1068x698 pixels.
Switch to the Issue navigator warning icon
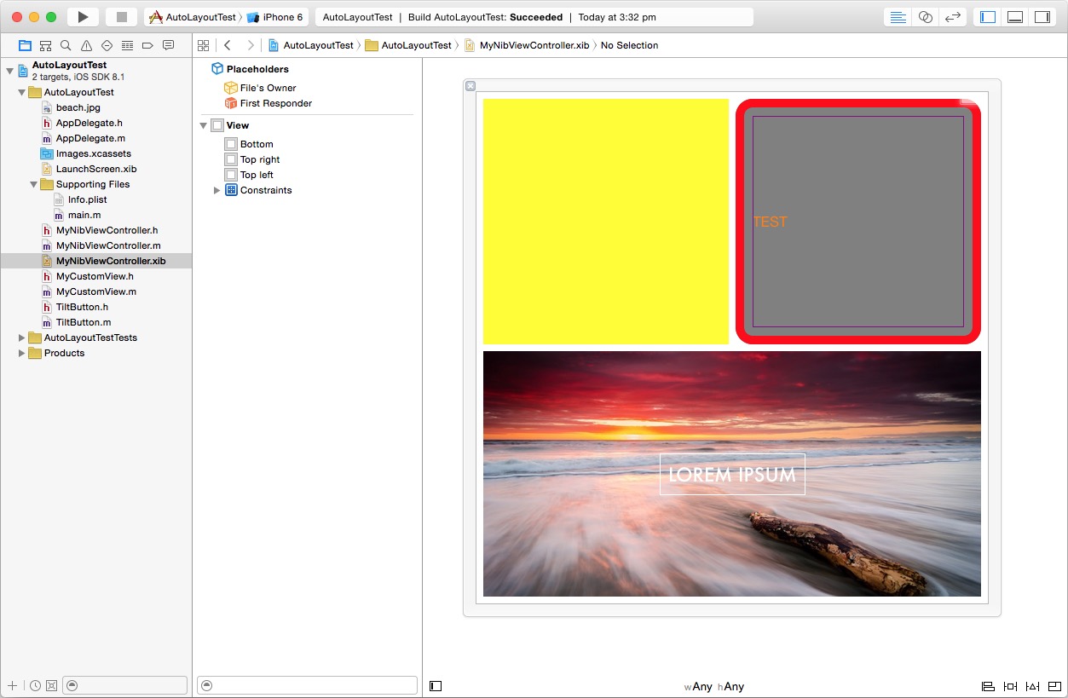coord(86,45)
